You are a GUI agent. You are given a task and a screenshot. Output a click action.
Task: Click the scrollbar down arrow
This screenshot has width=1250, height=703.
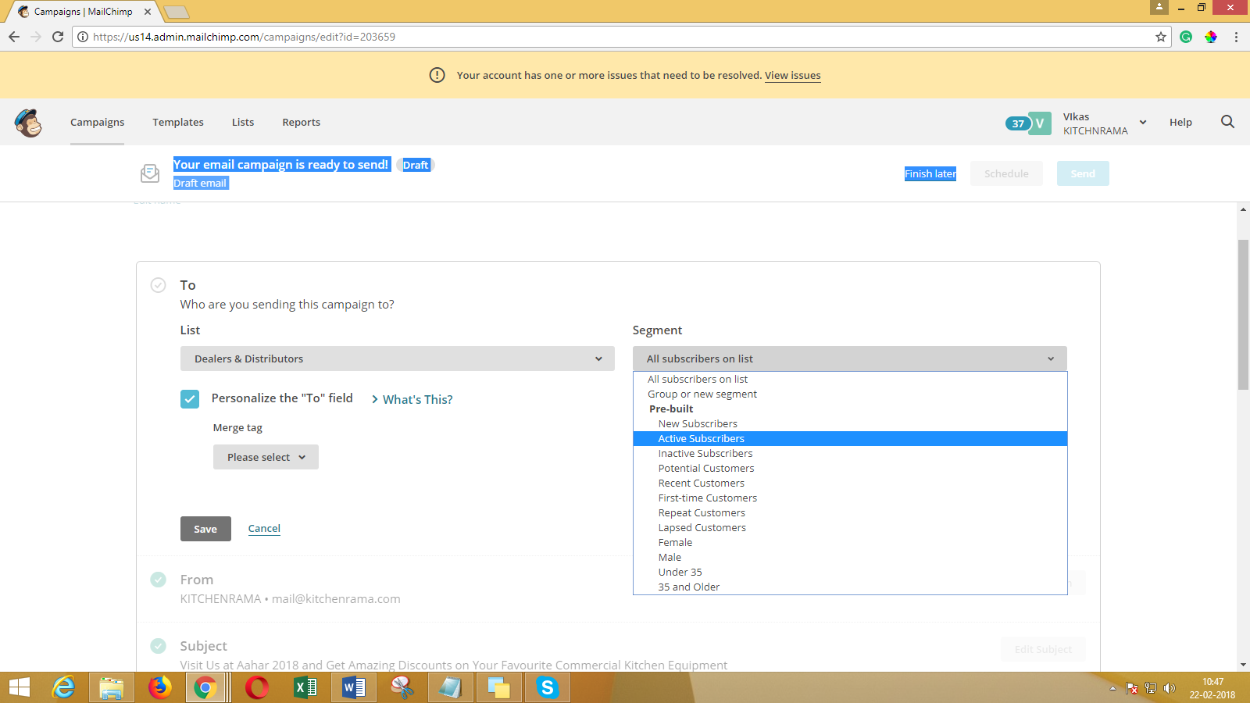1243,665
